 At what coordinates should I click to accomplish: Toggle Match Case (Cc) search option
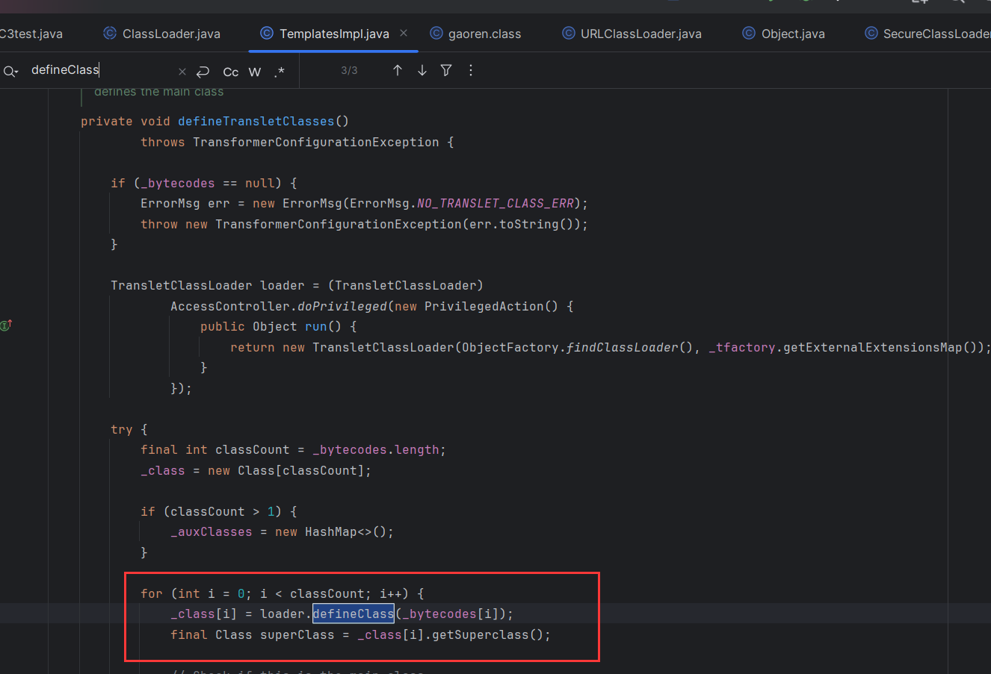coord(231,72)
